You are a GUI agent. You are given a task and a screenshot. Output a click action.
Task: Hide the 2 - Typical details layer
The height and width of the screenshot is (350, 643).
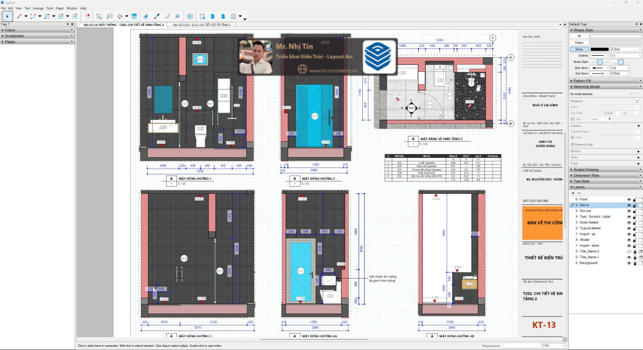tap(628, 229)
